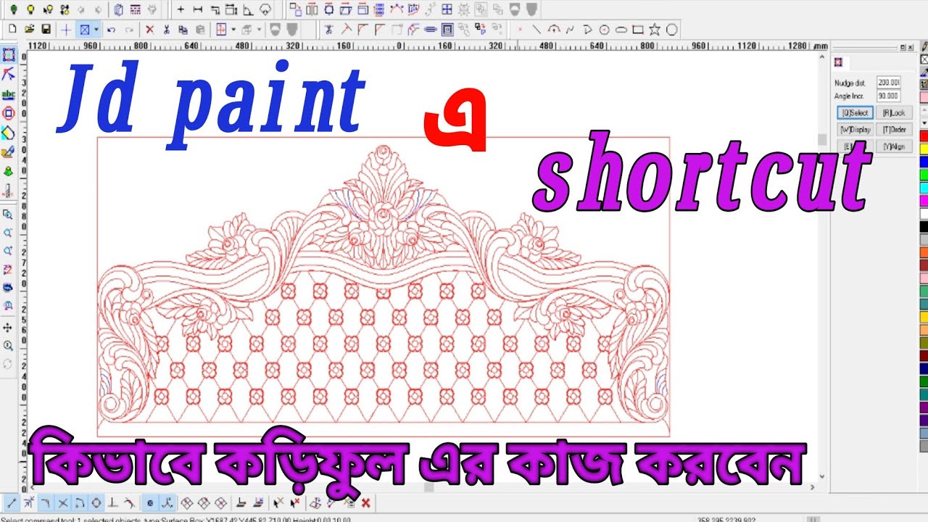
Task: Click the yellow light bulb icon
Action: click(30, 9)
